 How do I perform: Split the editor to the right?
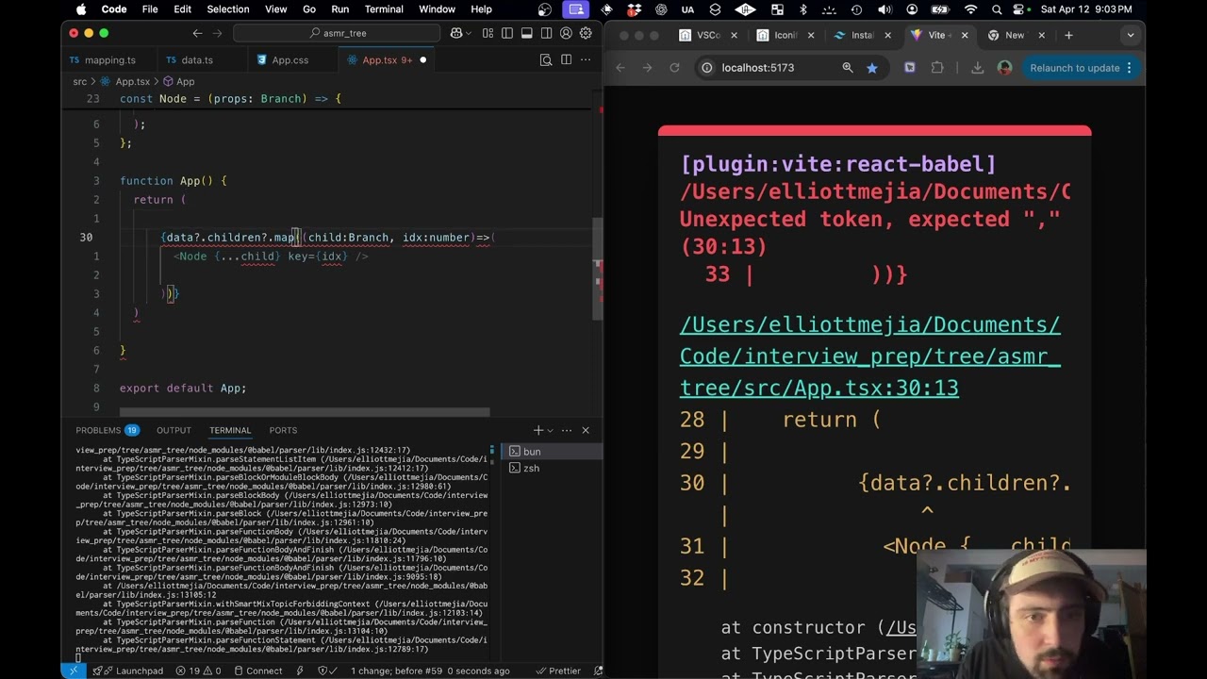pyautogui.click(x=566, y=59)
